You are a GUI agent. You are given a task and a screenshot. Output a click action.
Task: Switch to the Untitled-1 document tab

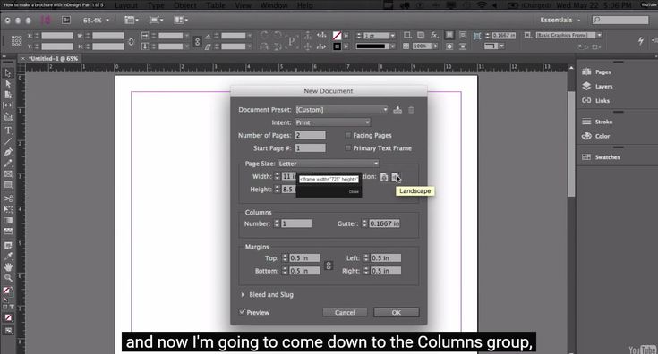coord(54,59)
